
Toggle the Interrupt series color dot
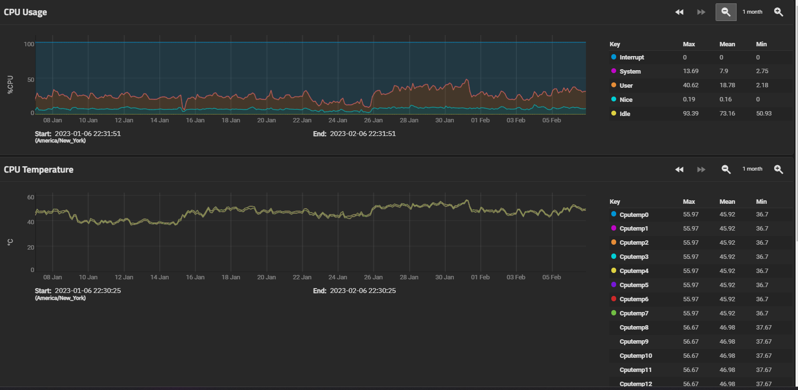(x=614, y=57)
